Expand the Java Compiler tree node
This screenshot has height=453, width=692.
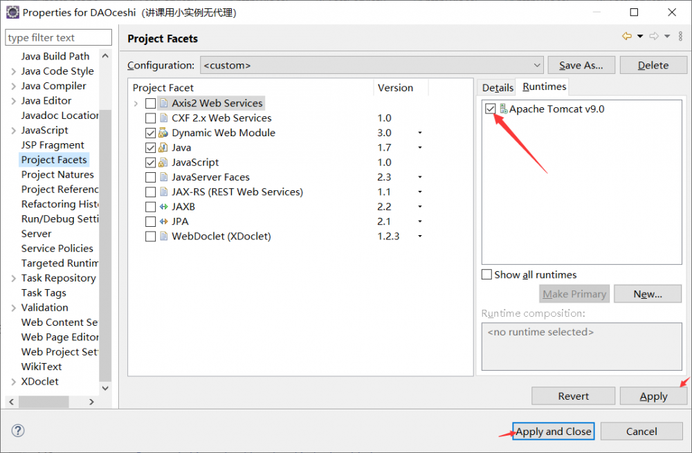(x=13, y=86)
